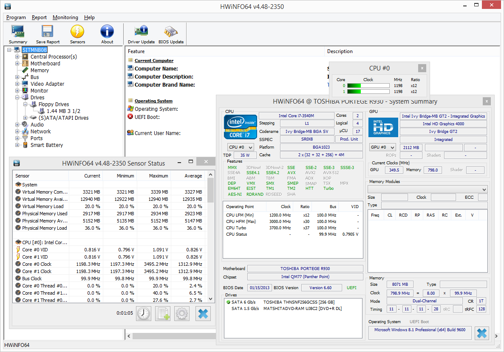Click the Network tree node
Image resolution: width=504 pixels, height=352 pixels.
point(40,131)
